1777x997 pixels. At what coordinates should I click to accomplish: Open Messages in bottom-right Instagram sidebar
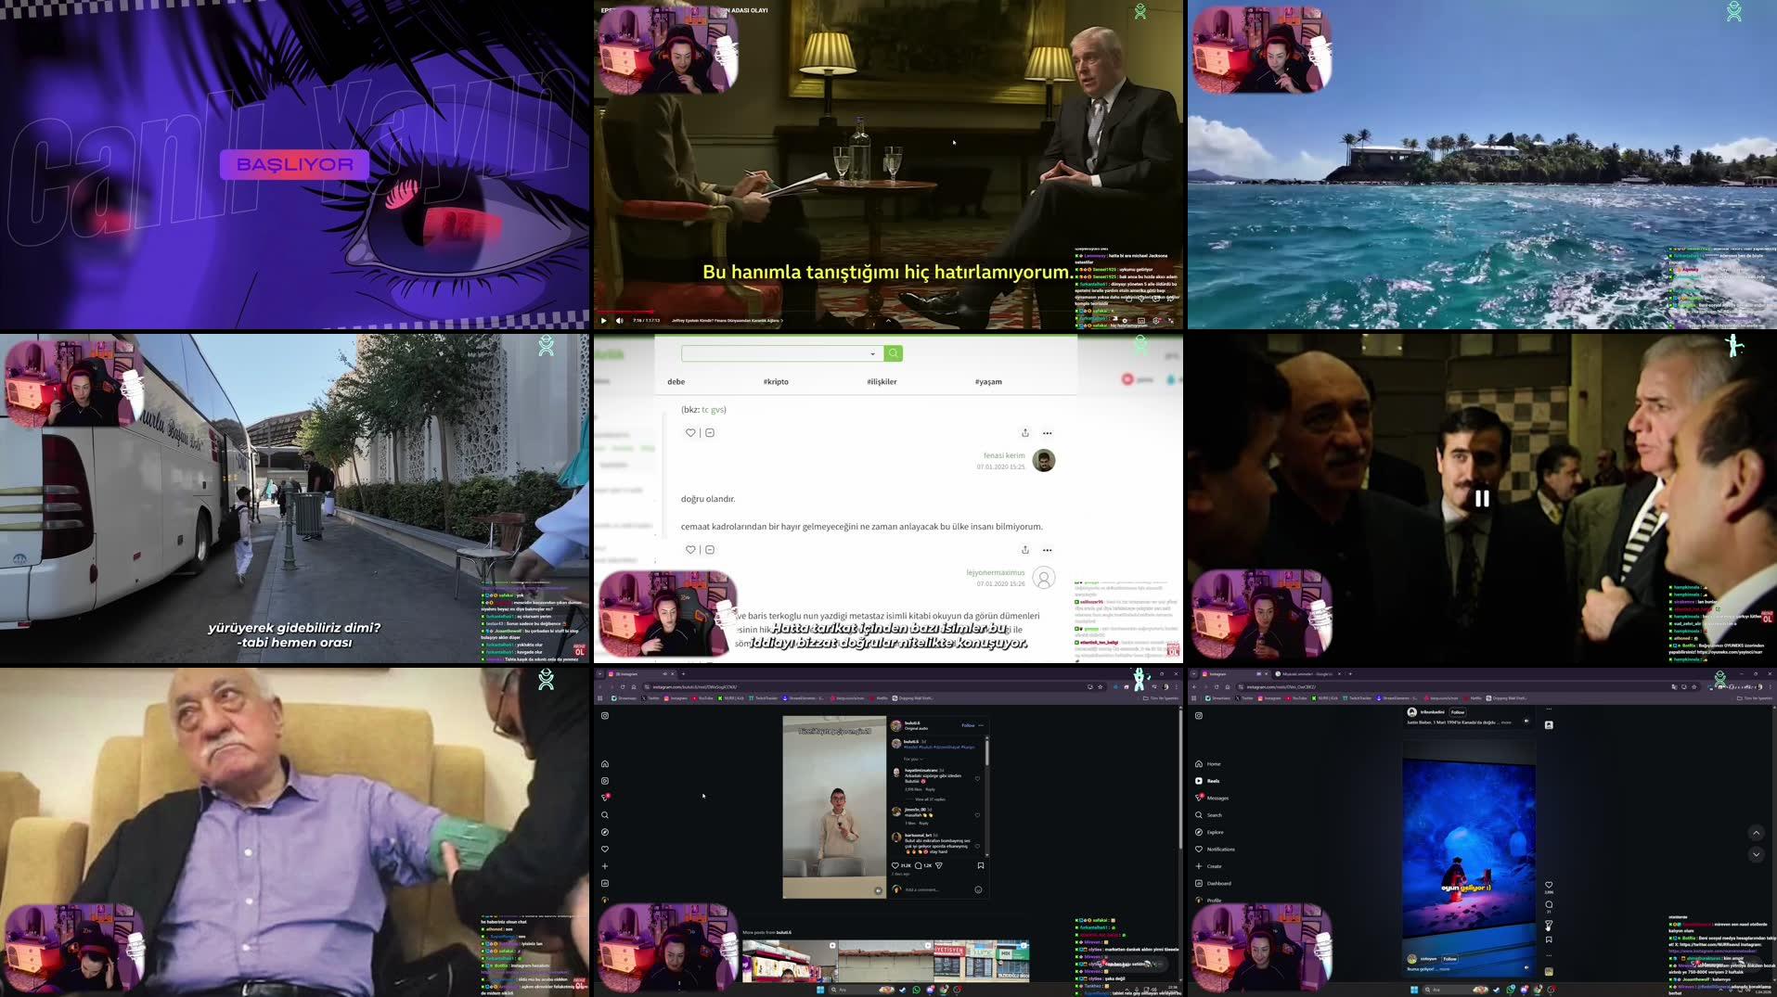[1212, 798]
